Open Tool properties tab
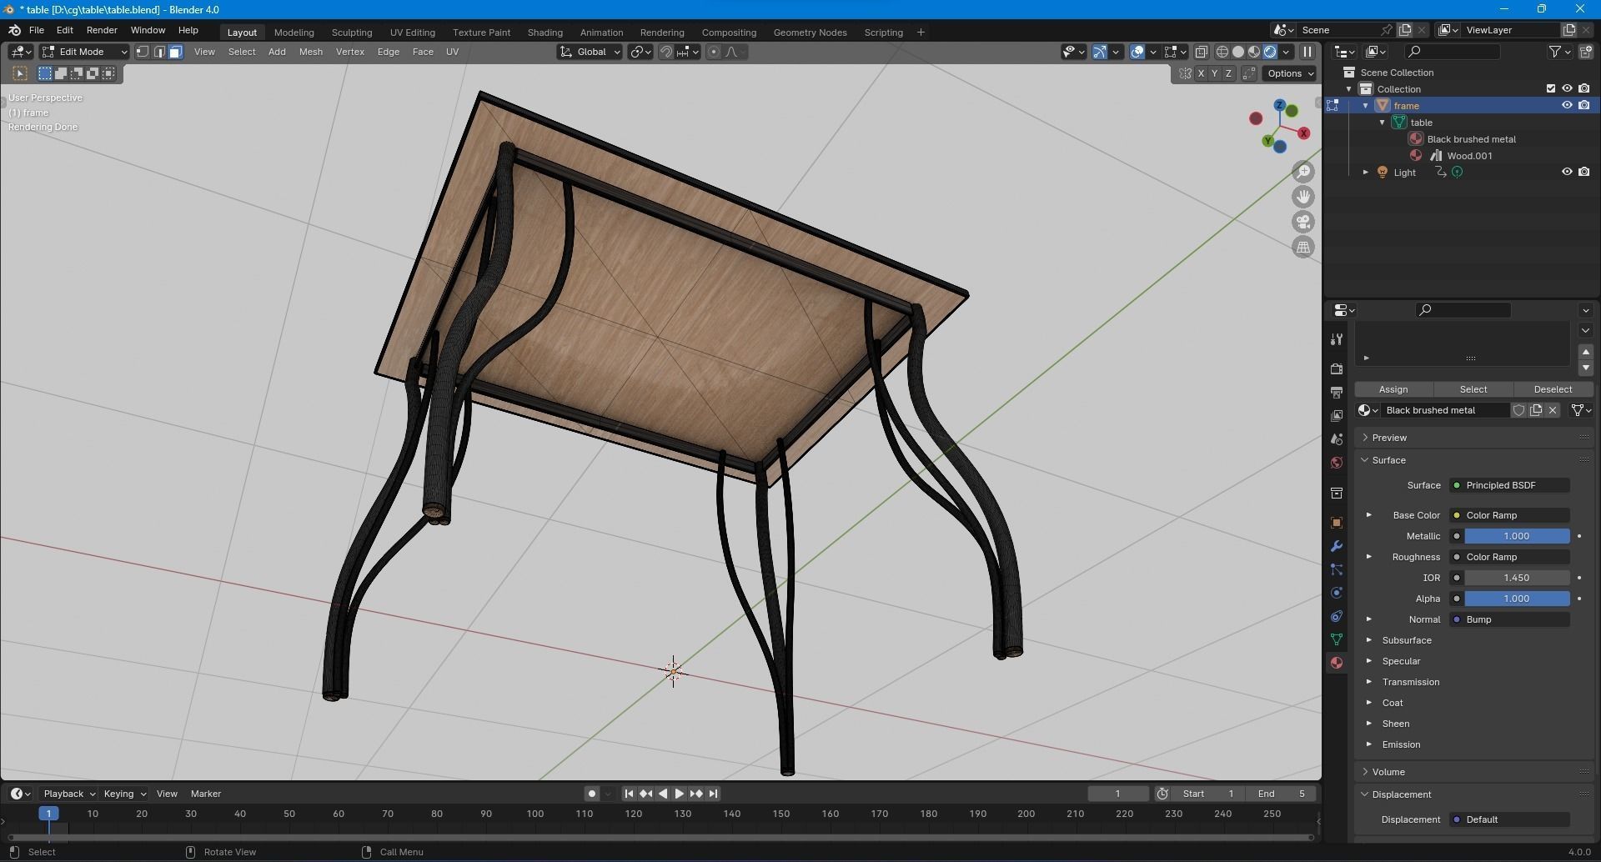 point(1337,339)
